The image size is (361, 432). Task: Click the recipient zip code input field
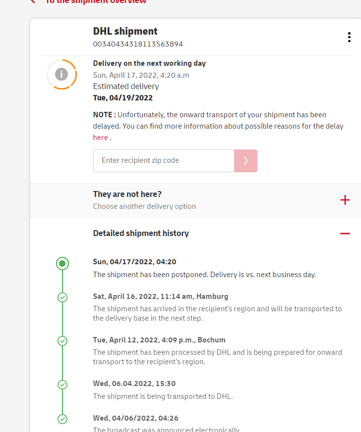(164, 160)
